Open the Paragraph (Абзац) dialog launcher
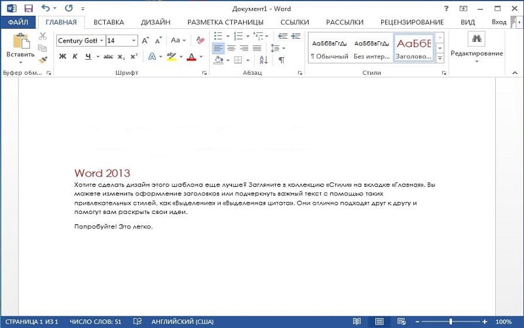The image size is (524, 328). point(300,73)
